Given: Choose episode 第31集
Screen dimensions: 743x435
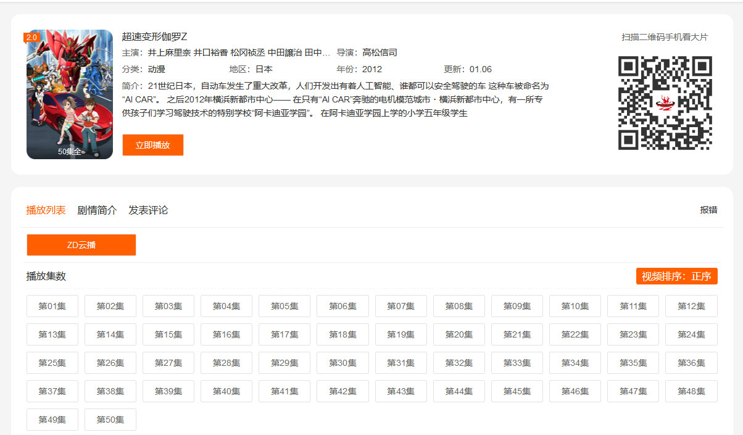Looking at the screenshot, I should [x=401, y=363].
